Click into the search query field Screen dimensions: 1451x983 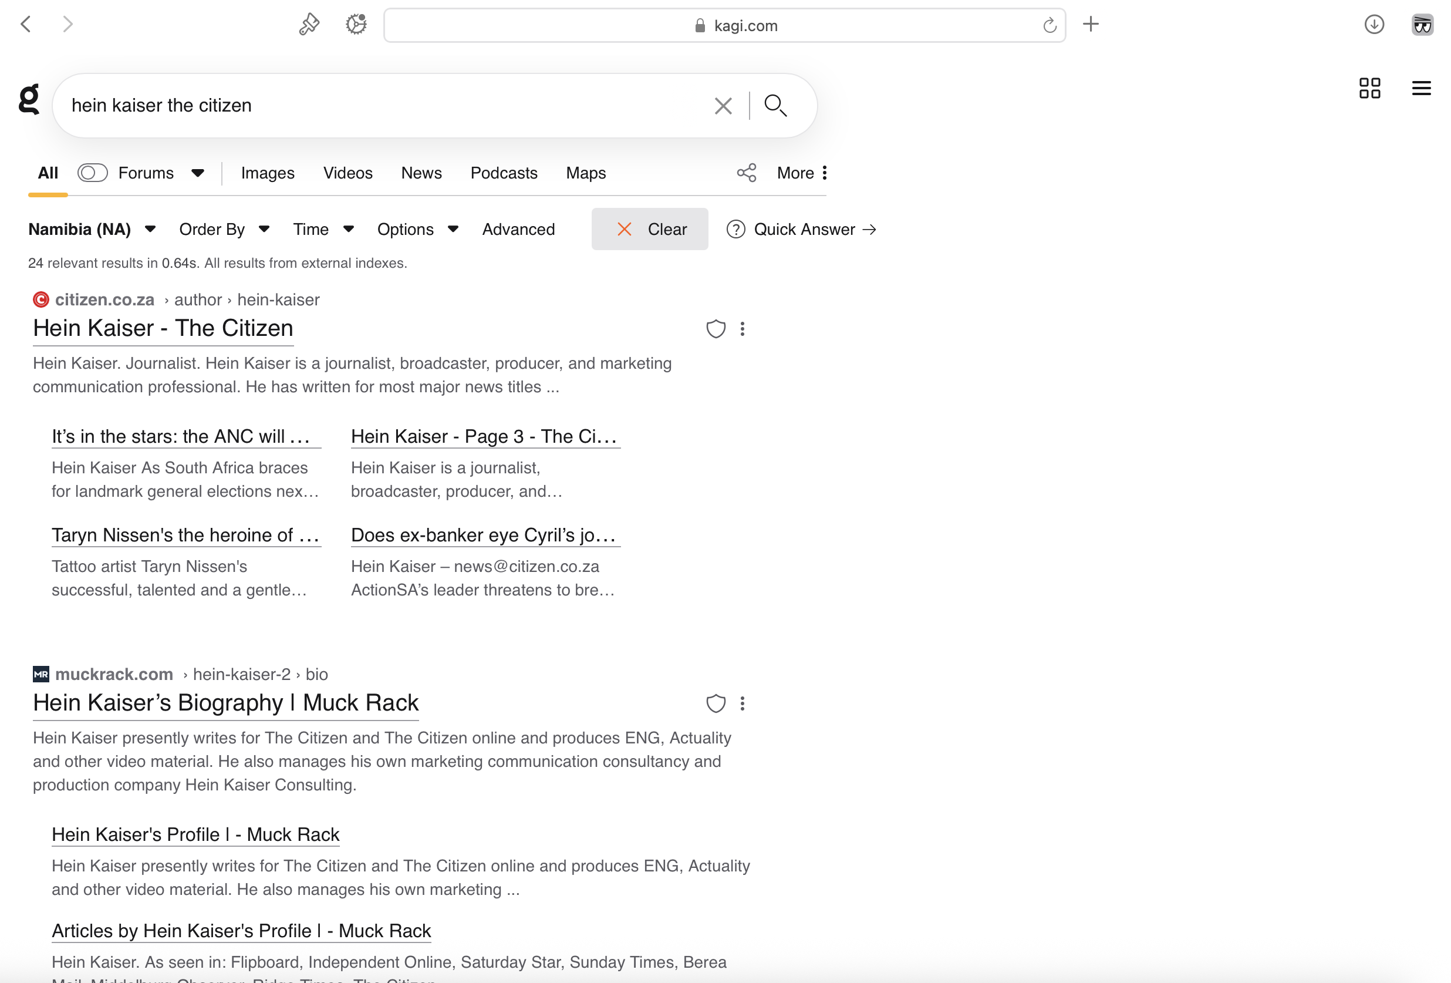374,106
